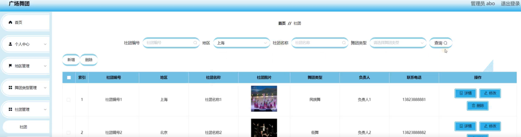
Task: Click the grid icon of 舞团类型管理
Action: (x=11, y=88)
